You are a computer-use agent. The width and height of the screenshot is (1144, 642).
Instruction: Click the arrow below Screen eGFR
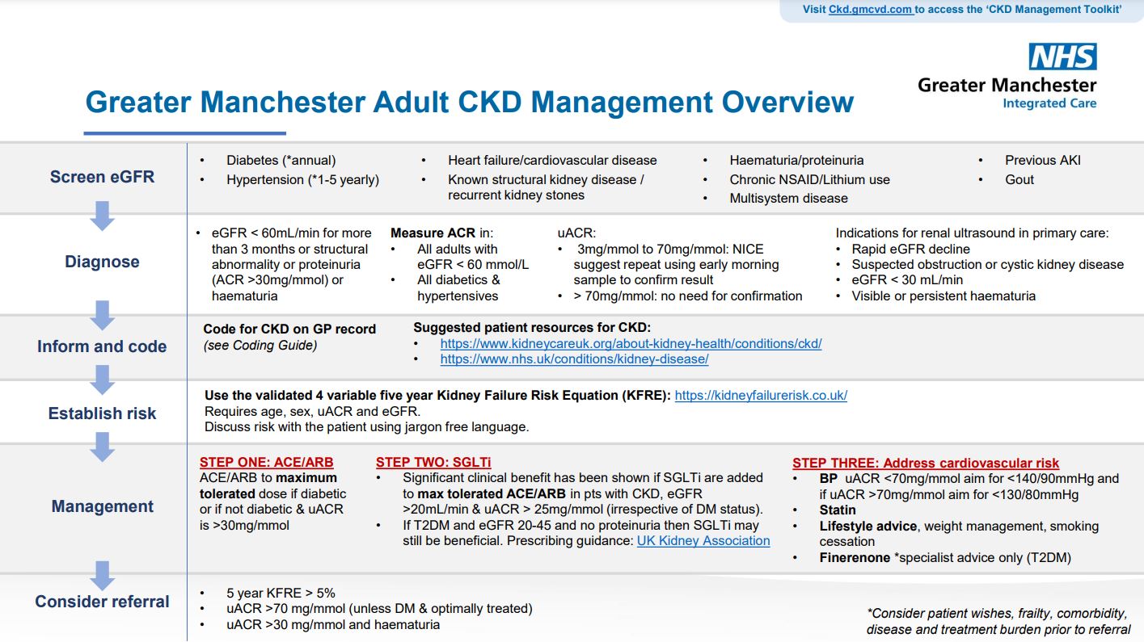(102, 216)
